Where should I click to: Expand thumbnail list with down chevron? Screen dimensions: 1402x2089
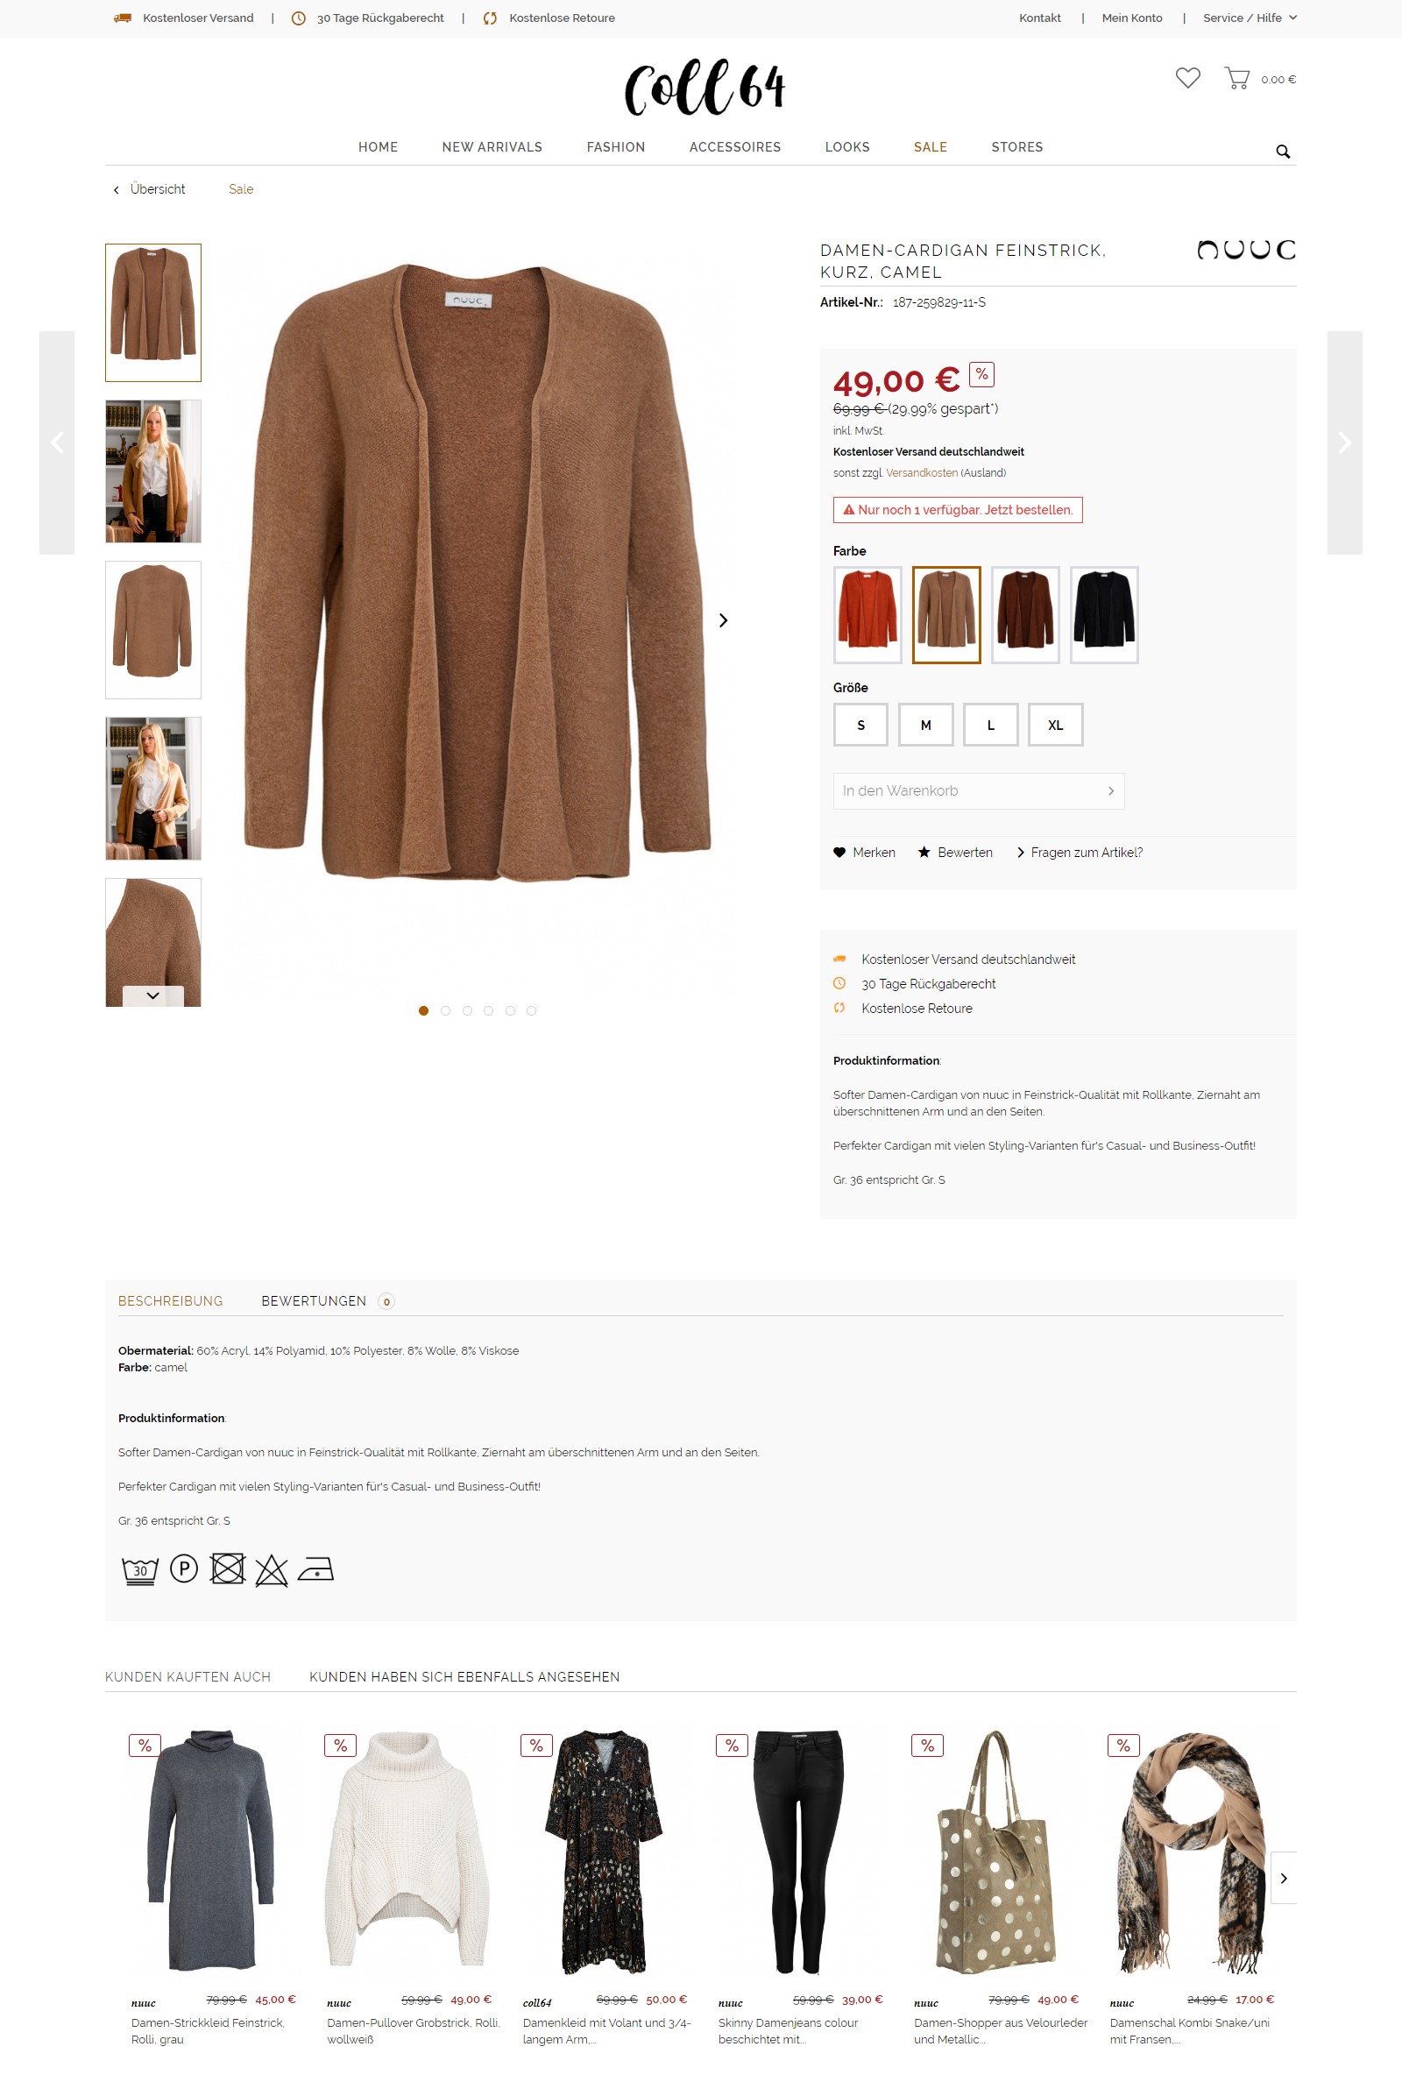point(152,995)
